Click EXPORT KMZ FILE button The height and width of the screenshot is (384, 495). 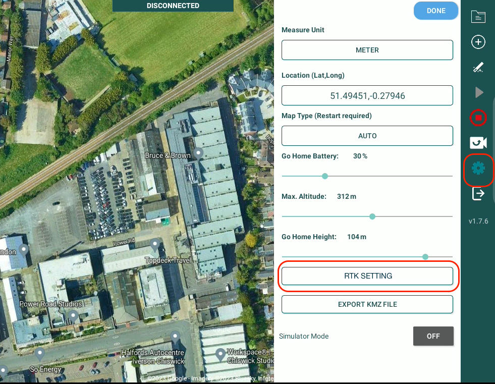367,304
